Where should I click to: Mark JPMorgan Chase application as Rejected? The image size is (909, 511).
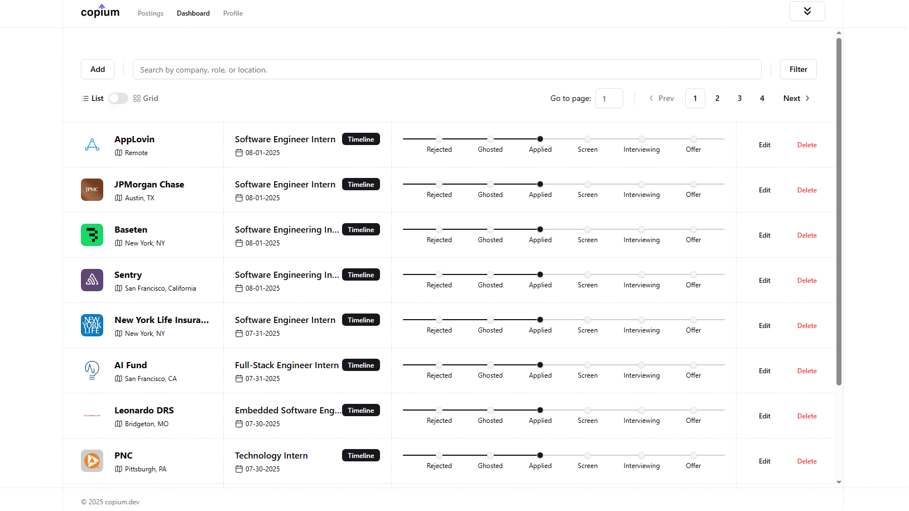(x=439, y=184)
